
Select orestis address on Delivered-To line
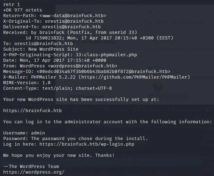click(x=71, y=27)
